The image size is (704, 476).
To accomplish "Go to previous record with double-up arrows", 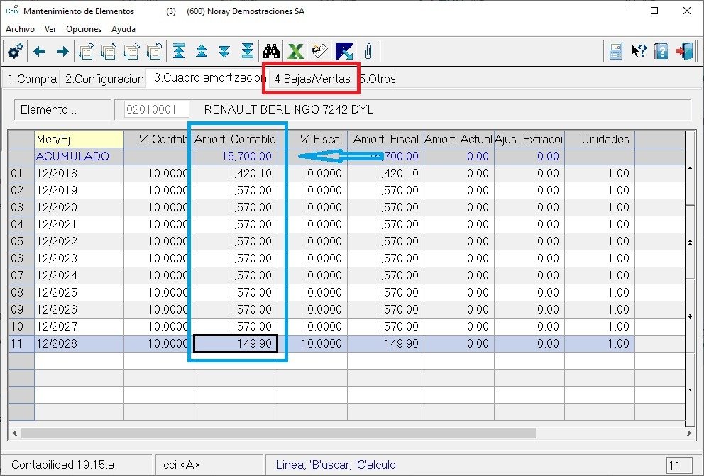I will (202, 52).
